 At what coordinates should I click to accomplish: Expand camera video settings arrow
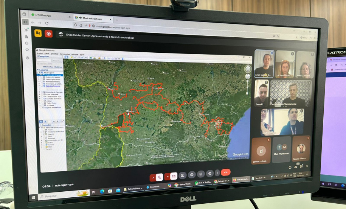[x=167, y=176]
